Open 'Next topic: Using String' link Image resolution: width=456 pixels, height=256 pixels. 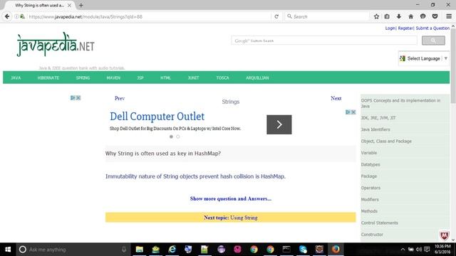click(231, 218)
